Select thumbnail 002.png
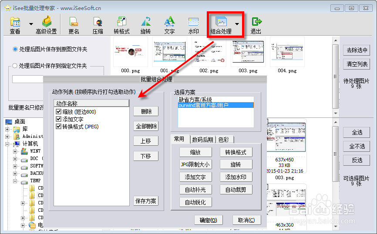Screen dimensions: 377x234 (209, 52)
